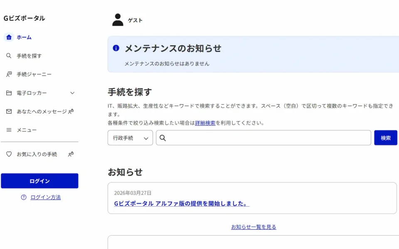Open the Gビズポータル アルファ版 announcement link
This screenshot has width=399, height=249.
182,204
